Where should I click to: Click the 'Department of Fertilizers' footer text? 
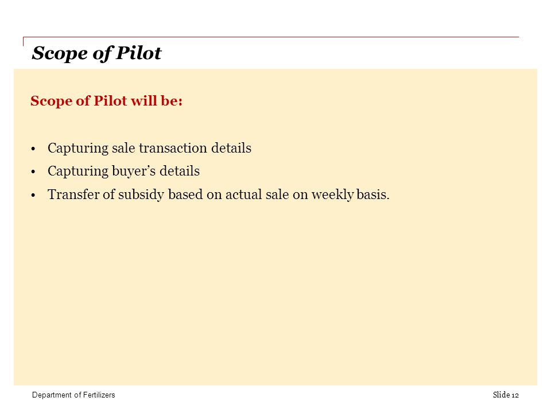coord(73,395)
